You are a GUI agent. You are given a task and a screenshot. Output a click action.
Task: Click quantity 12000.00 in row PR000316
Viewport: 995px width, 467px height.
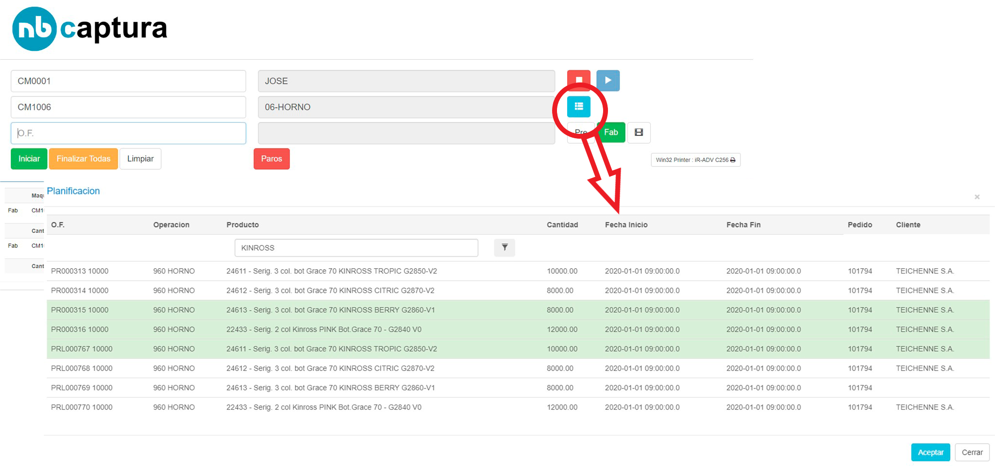[x=562, y=329]
